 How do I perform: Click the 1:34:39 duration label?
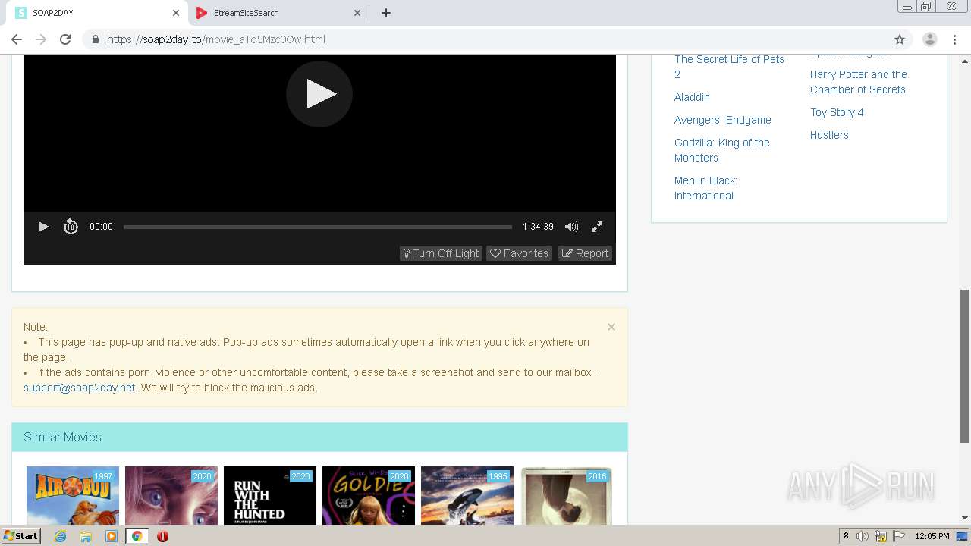coord(538,227)
